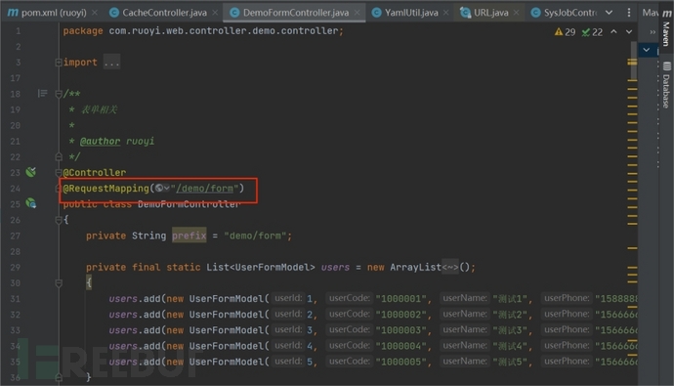This screenshot has width=674, height=386.
Task: Go to next highlighted error arrow
Action: [629, 32]
